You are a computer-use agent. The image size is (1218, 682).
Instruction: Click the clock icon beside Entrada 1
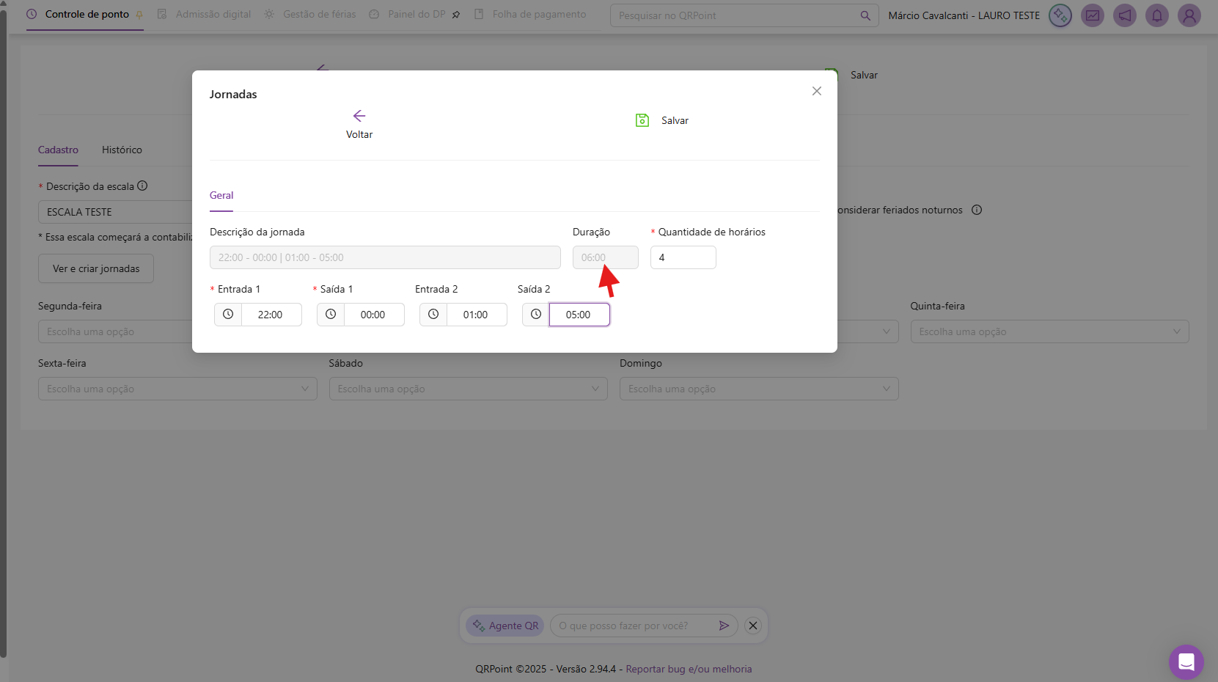[228, 315]
